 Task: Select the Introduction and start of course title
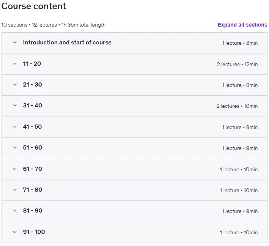pos(67,43)
